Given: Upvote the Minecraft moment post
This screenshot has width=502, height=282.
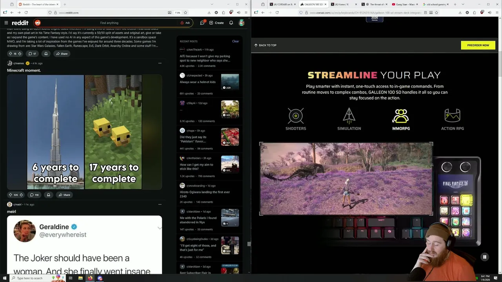Looking at the screenshot, I should point(11,195).
